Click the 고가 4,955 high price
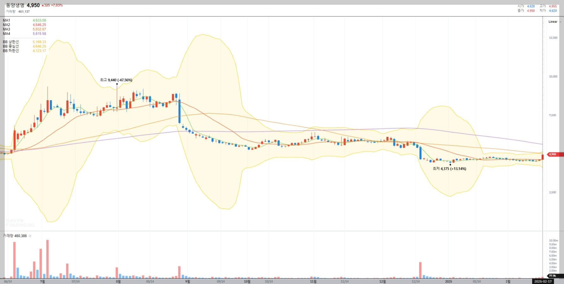564x284 pixels. pyautogui.click(x=548, y=6)
